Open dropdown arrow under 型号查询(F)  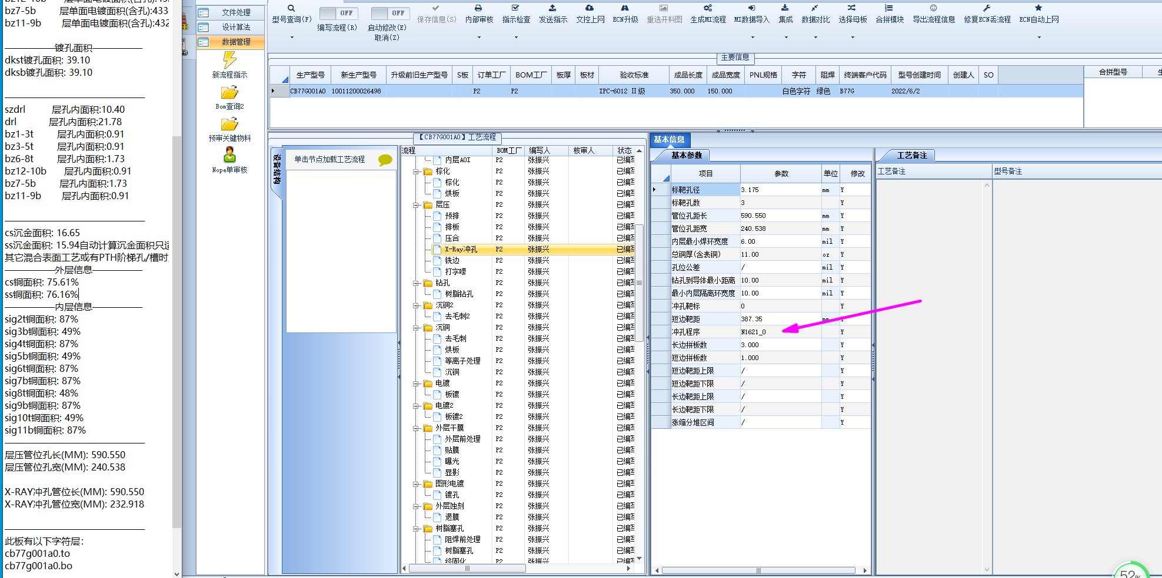click(292, 38)
